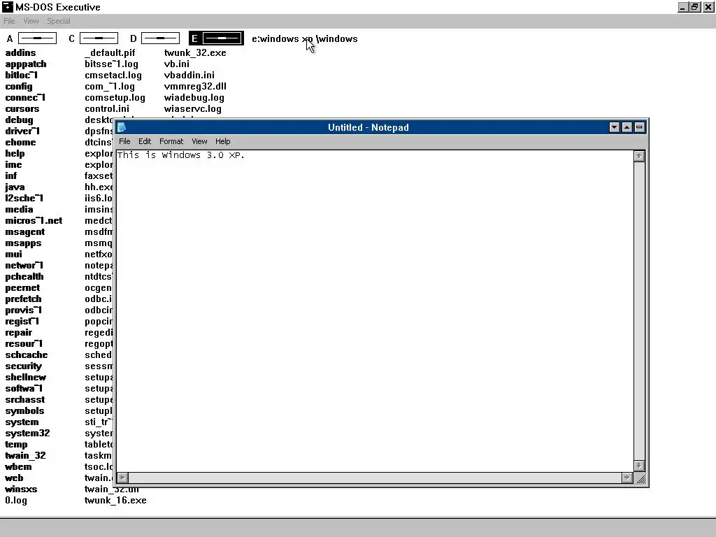Select the twunk_16.exe file
Screen dimensions: 716x537
[115, 501]
